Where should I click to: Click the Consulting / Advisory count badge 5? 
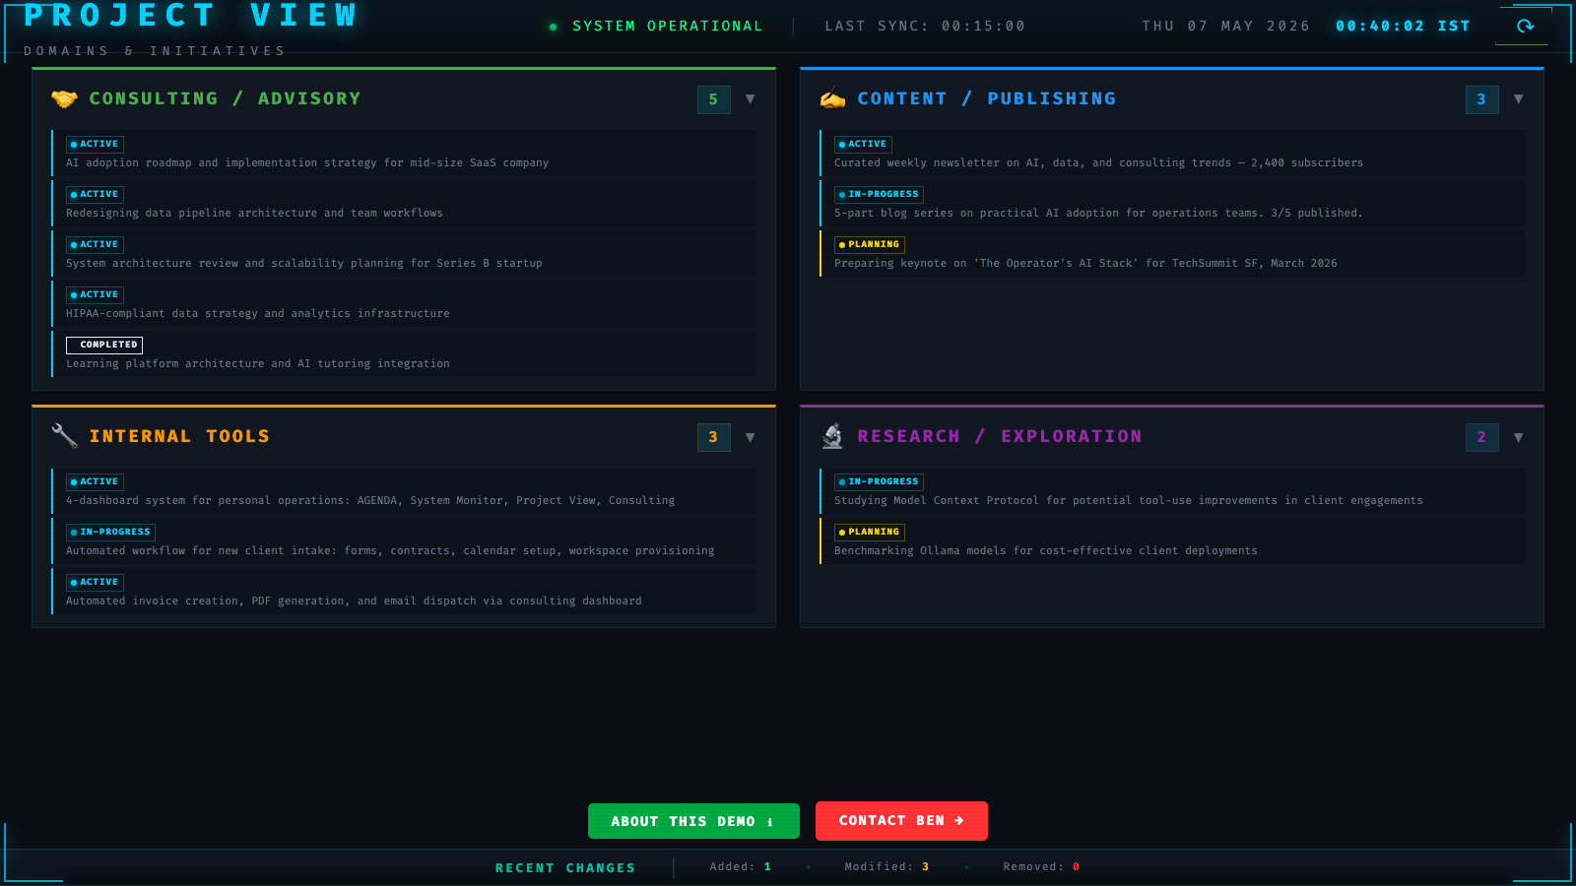click(714, 99)
